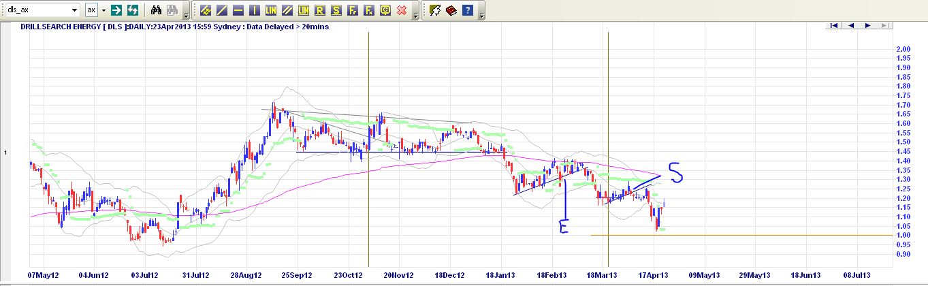Open the binoculars search tool
The image size is (928, 286).
pos(156,10)
